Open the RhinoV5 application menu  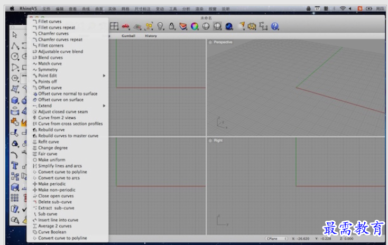tap(28, 8)
